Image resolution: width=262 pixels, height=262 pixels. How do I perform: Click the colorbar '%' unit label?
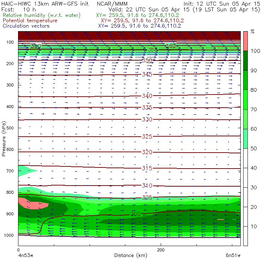[252, 32]
